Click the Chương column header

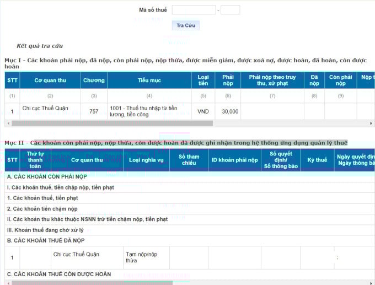point(94,80)
